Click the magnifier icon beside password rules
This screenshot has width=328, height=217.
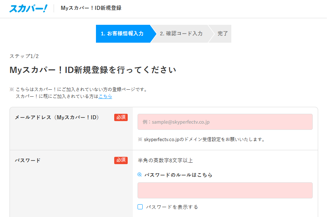click(x=139, y=175)
